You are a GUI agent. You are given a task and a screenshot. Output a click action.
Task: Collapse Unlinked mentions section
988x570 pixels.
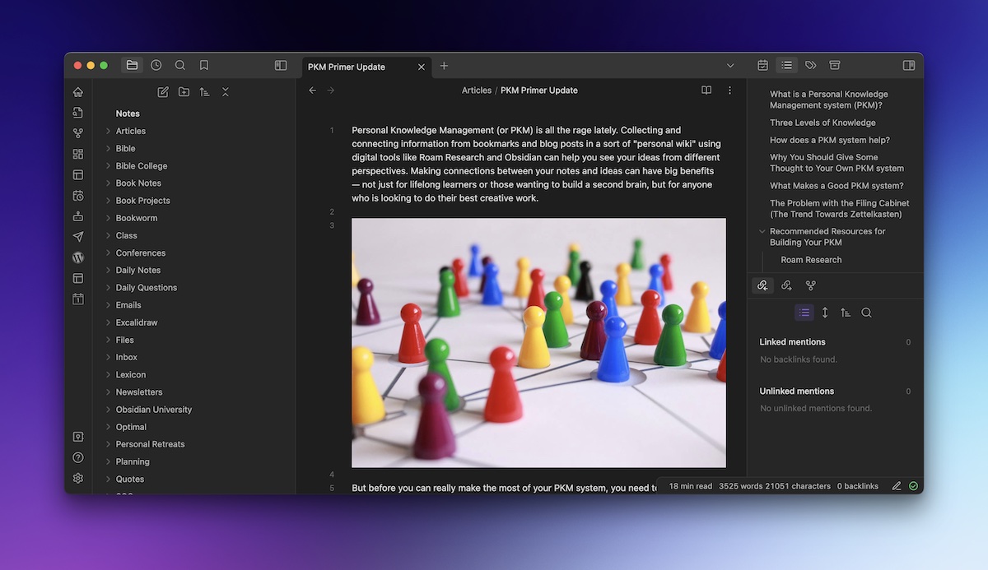[797, 392]
